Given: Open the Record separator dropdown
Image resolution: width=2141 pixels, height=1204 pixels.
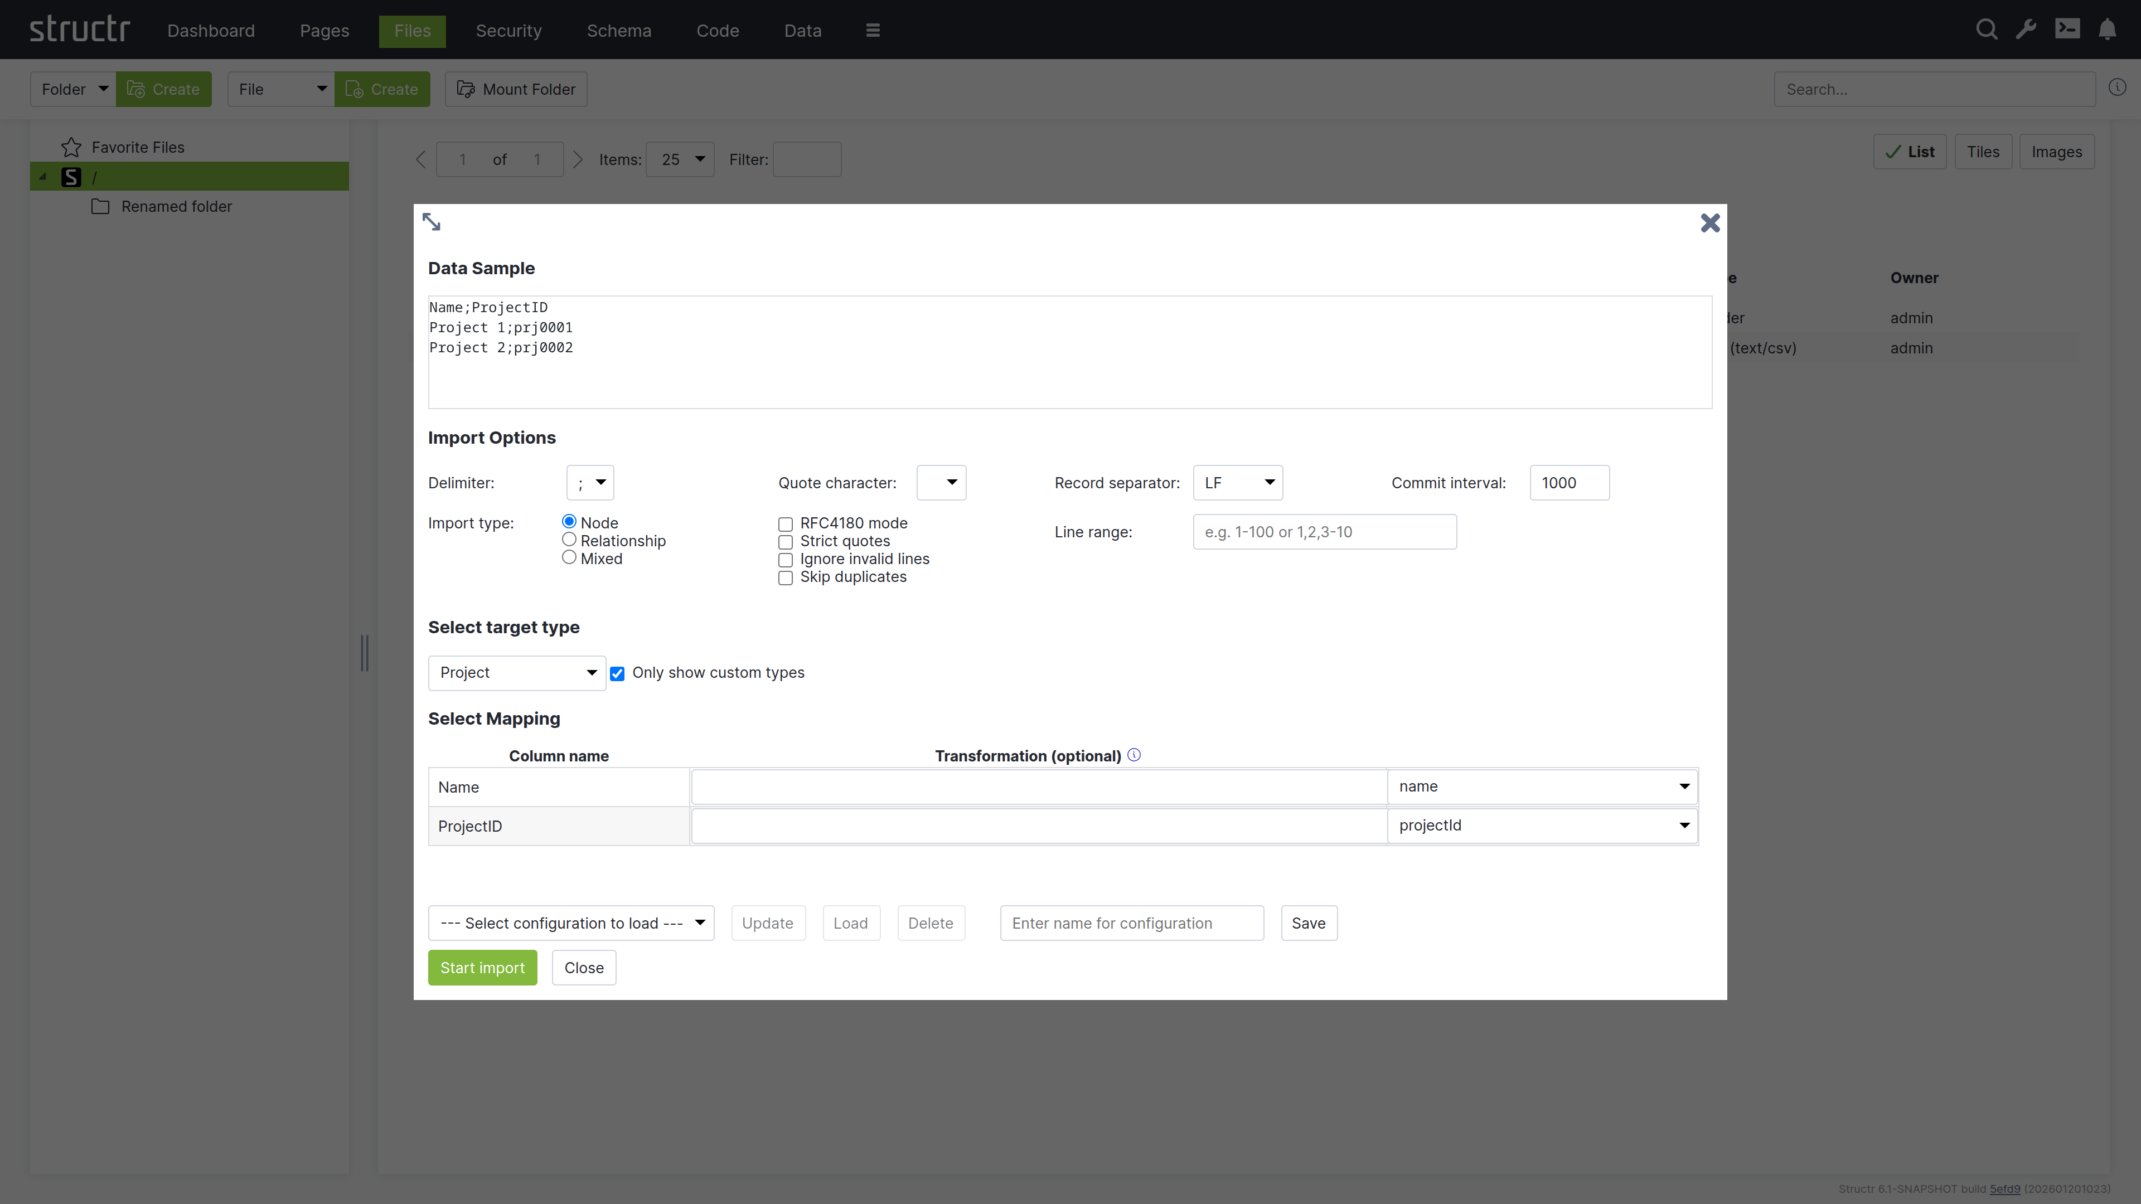Looking at the screenshot, I should coord(1238,482).
